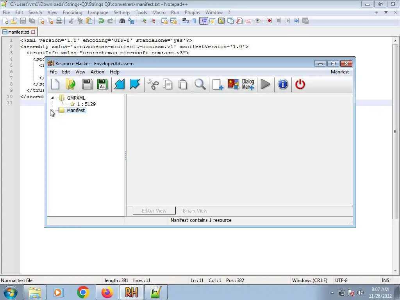Click the red power Exit icon
The width and height of the screenshot is (400, 300).
[300, 84]
